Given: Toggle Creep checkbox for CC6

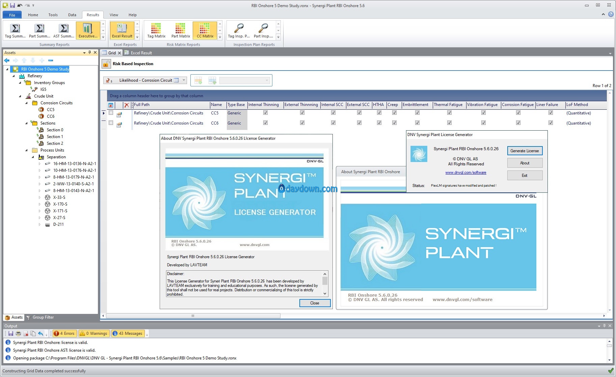Looking at the screenshot, I should 394,123.
